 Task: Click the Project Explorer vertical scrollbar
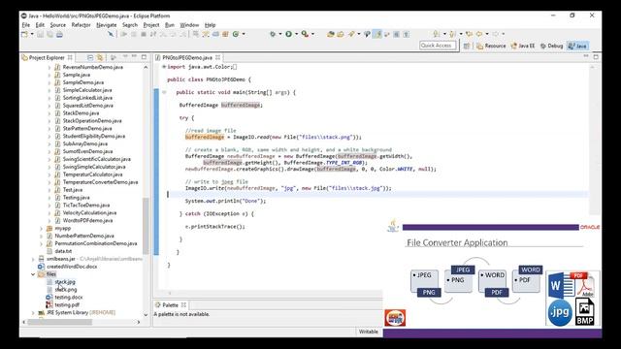[x=146, y=226]
